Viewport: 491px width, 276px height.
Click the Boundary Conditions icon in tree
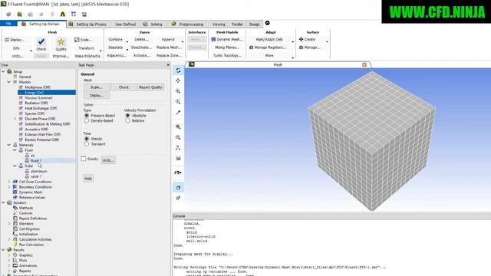(x=15, y=187)
